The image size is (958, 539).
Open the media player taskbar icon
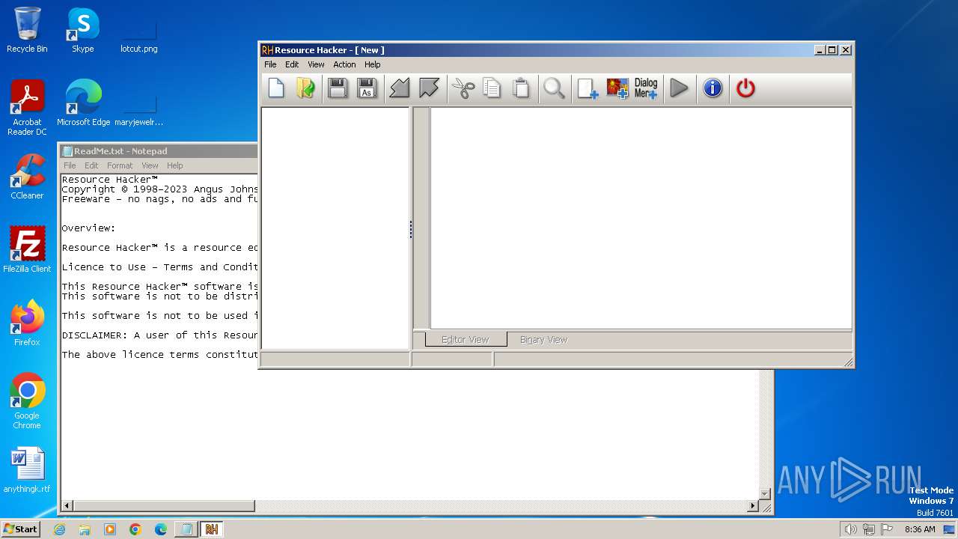point(110,529)
